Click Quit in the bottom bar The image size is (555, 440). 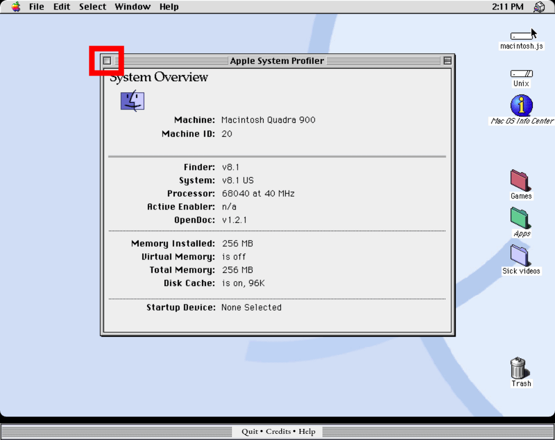point(249,431)
